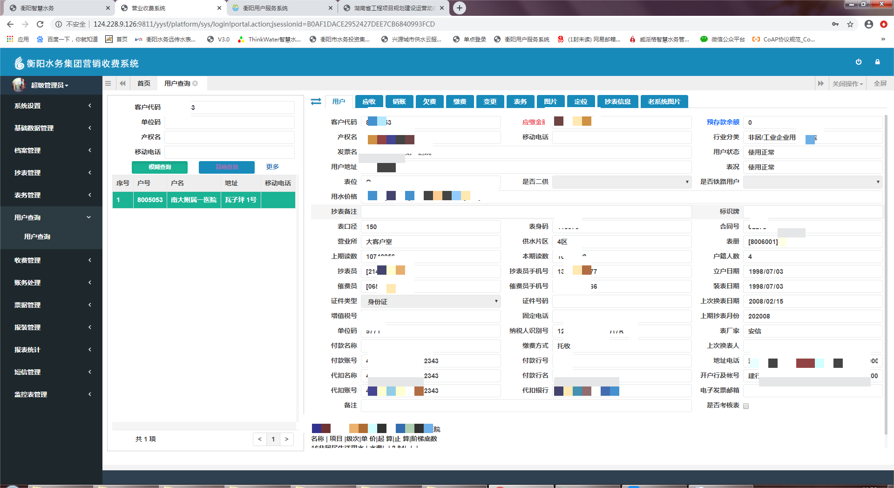
Task: Click the 客户代码 search input field
Action: pyautogui.click(x=242, y=108)
